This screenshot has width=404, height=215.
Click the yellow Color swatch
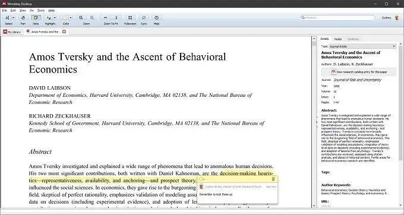click(x=64, y=18)
